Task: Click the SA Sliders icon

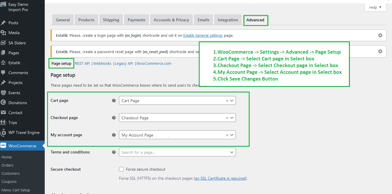Action: 4,43
